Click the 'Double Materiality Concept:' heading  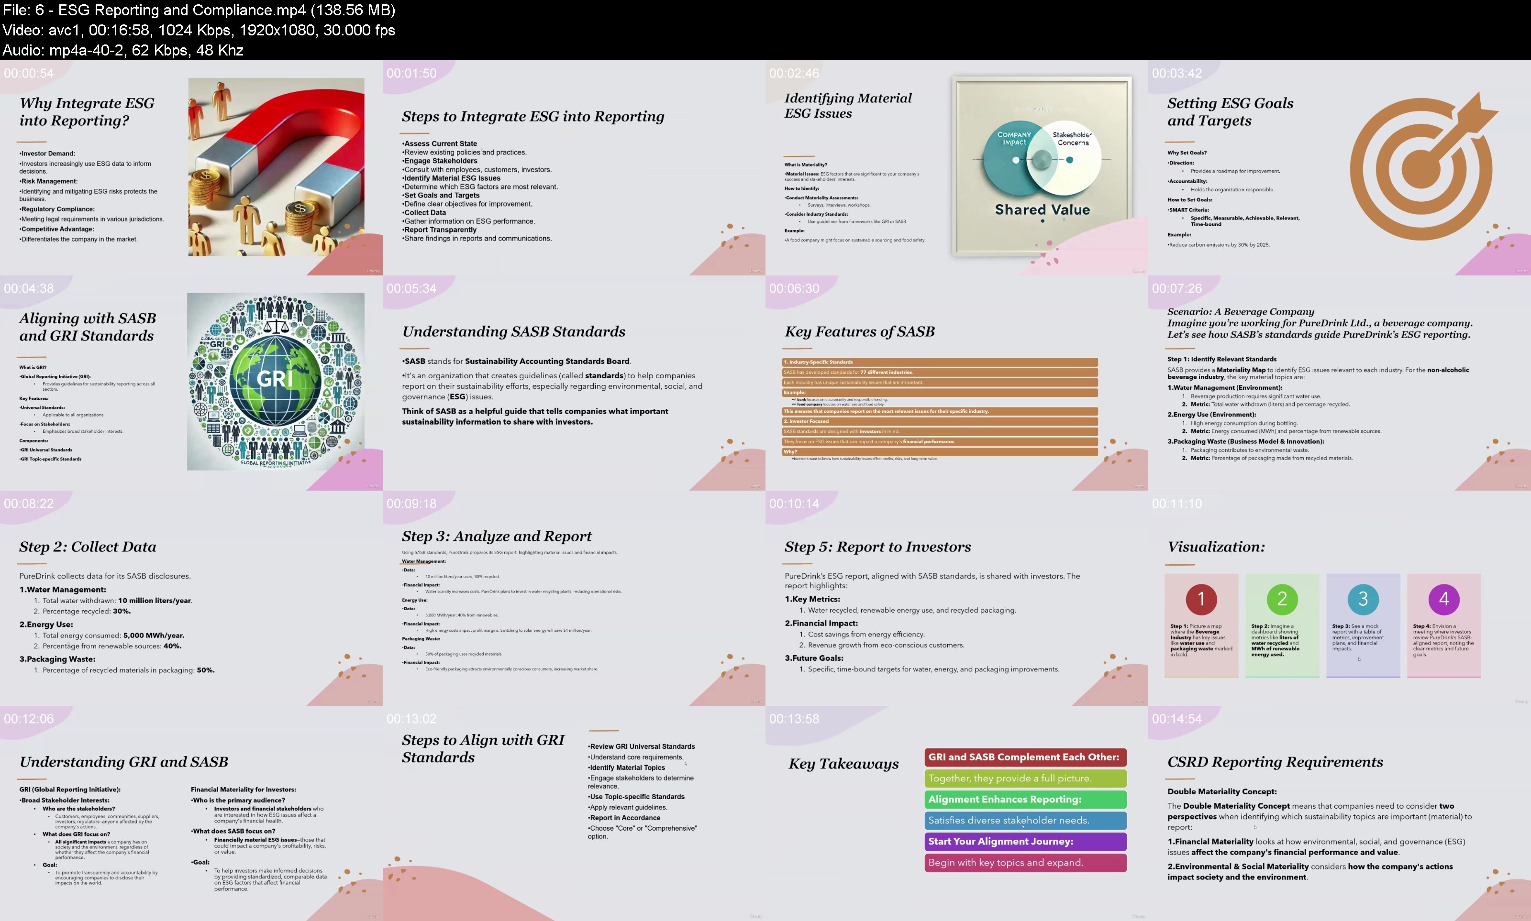tap(1222, 791)
